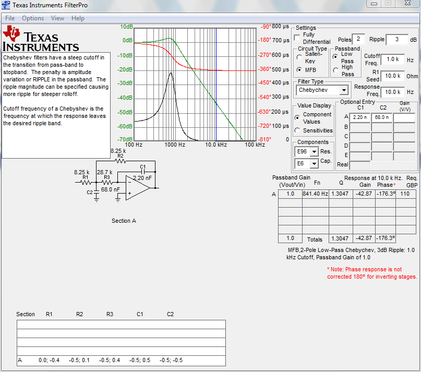Click resistor R2 in the schematic
The height and width of the screenshot is (372, 421).
click(121, 161)
